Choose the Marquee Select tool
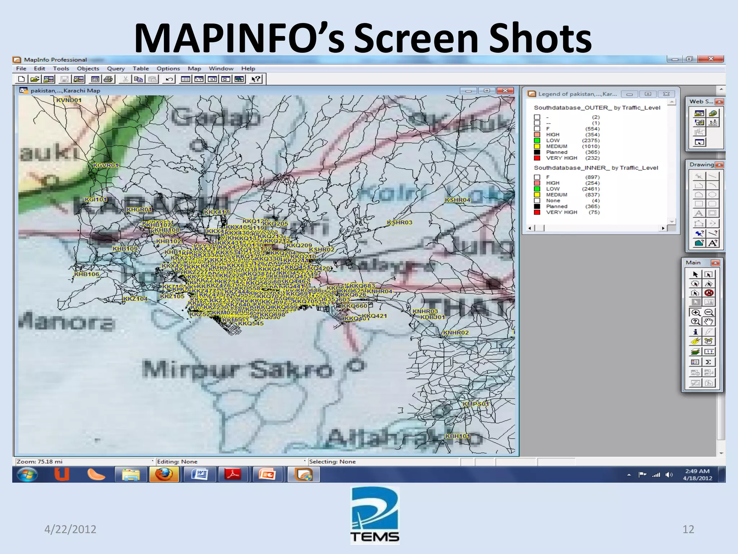Image resolution: width=738 pixels, height=554 pixels. 708,274
